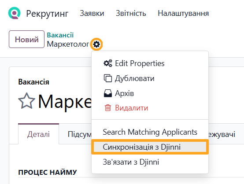This screenshot has width=244, height=184.
Task: Toggle the favorite star beside the vacancy title
Action: 26,101
